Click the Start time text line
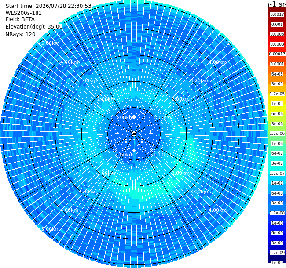The width and height of the screenshot is (286, 268). 48,6
